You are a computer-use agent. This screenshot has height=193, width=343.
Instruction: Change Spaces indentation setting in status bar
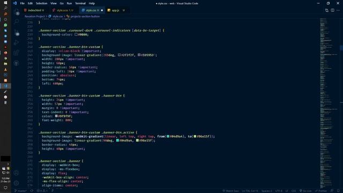pyautogui.click(x=267, y=191)
